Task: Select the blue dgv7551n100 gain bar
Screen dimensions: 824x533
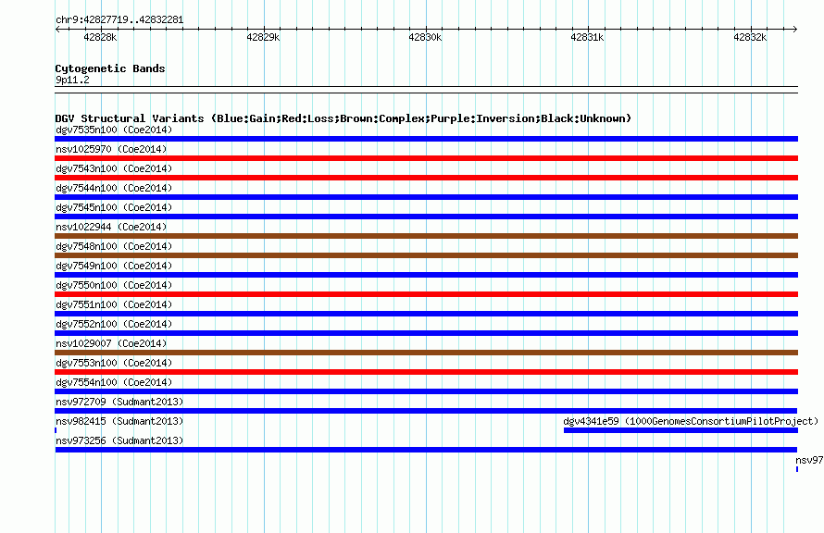Action: (426, 314)
